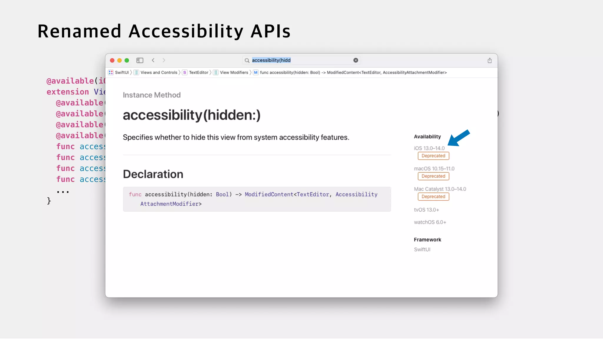
Task: Go forward with the right chevron
Action: click(x=164, y=60)
